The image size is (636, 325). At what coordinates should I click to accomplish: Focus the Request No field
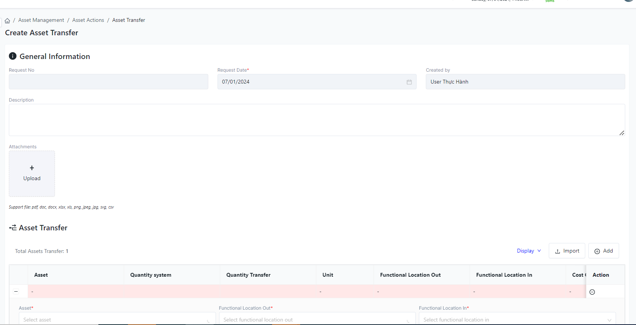point(108,82)
